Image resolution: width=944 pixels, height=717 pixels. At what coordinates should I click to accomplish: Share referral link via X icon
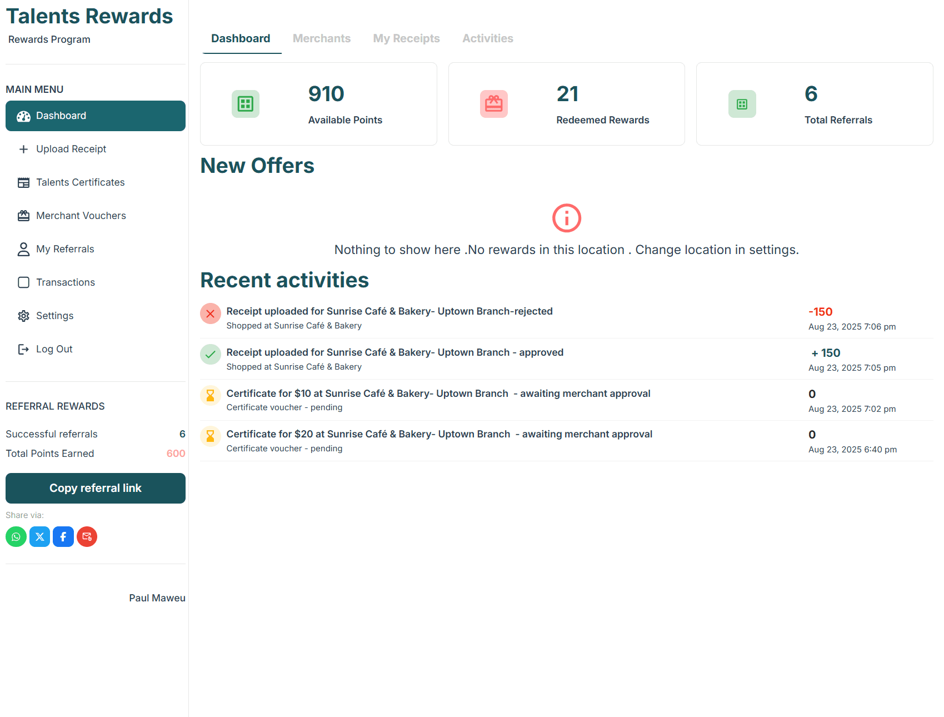[40, 537]
